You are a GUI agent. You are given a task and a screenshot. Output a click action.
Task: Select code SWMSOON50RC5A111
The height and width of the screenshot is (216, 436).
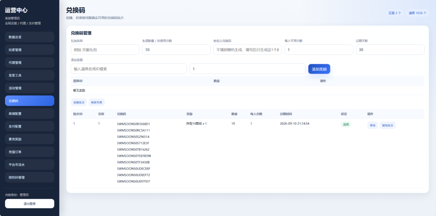coord(133,130)
